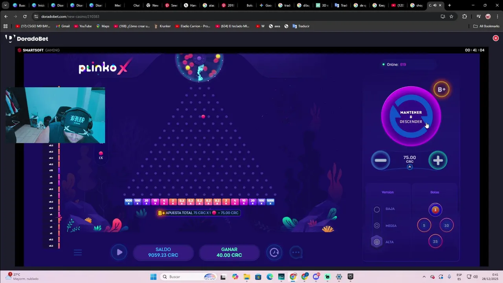Open the tab search dropdown arrow

[5, 6]
